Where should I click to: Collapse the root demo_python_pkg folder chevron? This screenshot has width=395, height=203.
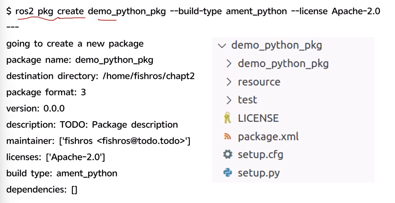[x=222, y=46]
